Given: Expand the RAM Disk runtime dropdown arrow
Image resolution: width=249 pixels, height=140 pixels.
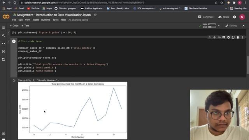Looking at the screenshot, I should pos(219,26).
